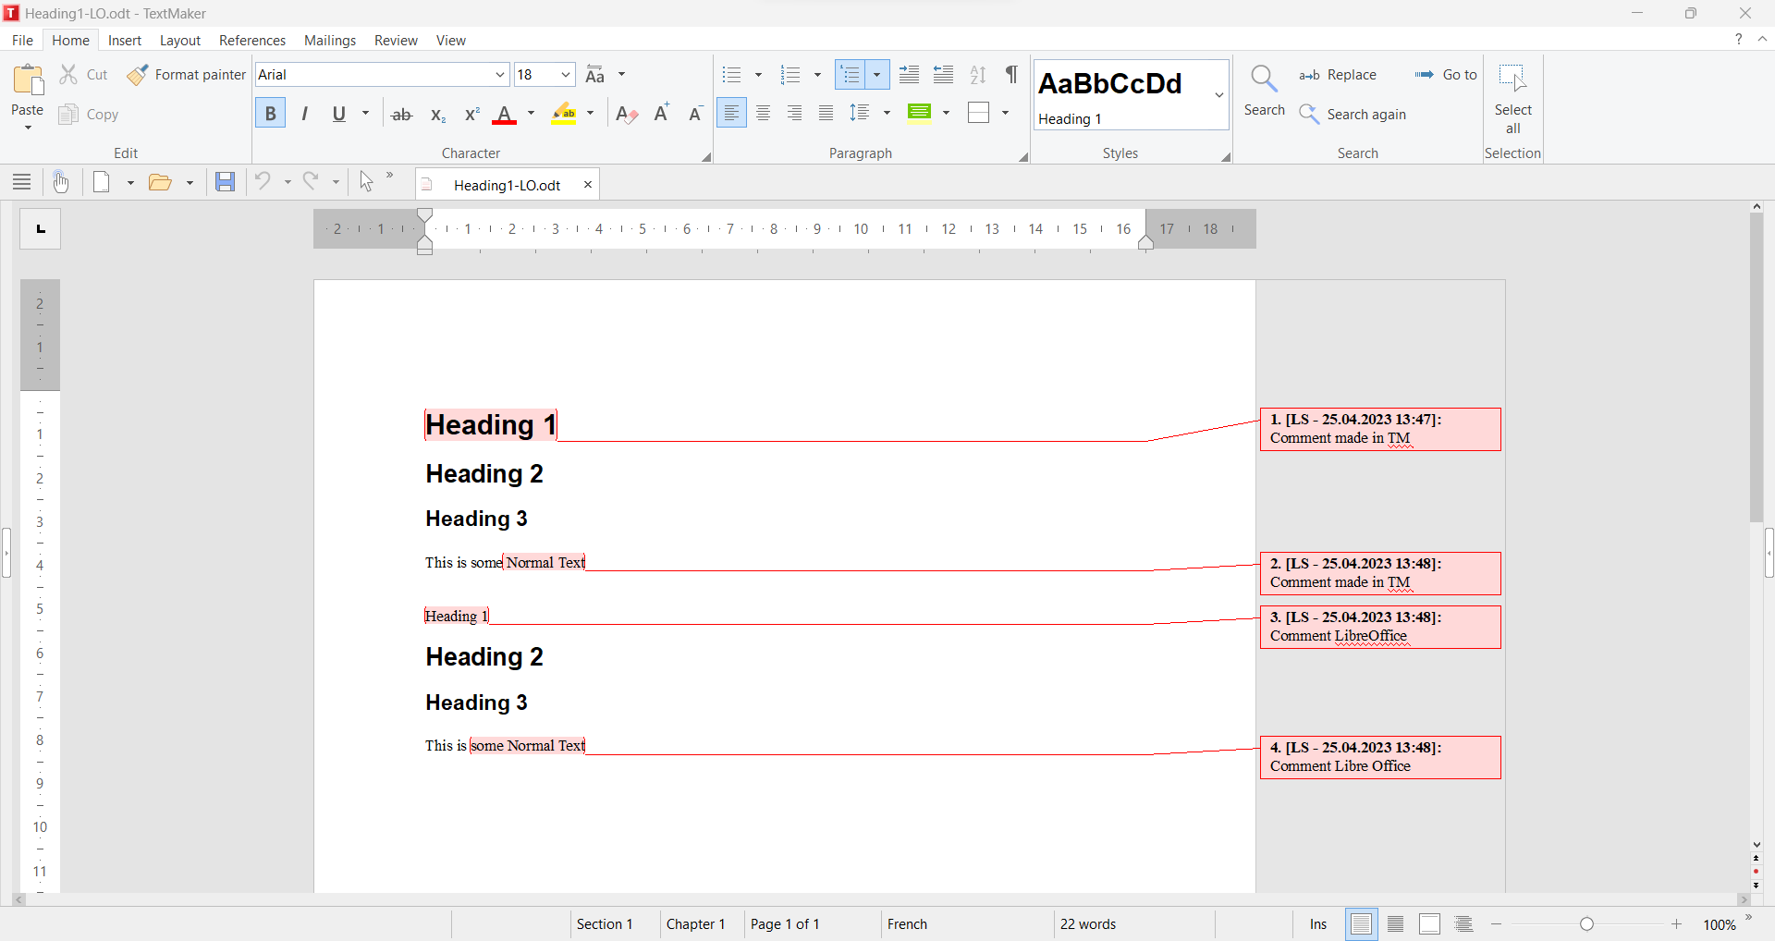Switch to the Review tab
The image size is (1775, 941).
pyautogui.click(x=396, y=41)
